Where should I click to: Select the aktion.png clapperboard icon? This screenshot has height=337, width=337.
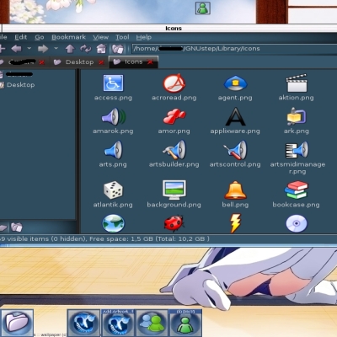(x=297, y=83)
